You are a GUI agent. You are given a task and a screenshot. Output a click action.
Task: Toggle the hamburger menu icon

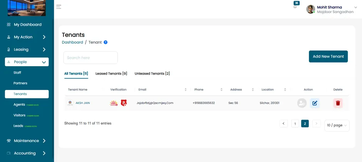(x=59, y=7)
